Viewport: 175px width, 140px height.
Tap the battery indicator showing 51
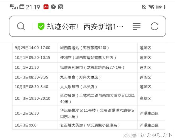click(x=161, y=7)
